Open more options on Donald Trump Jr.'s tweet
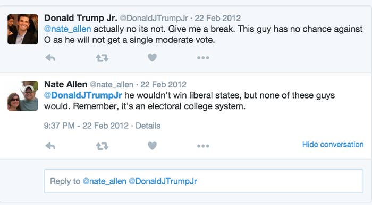The width and height of the screenshot is (372, 205). tap(203, 58)
